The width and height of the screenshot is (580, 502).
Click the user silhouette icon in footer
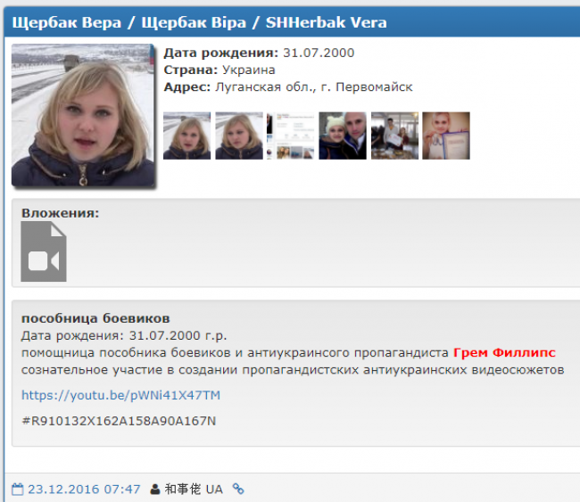pos(155,489)
